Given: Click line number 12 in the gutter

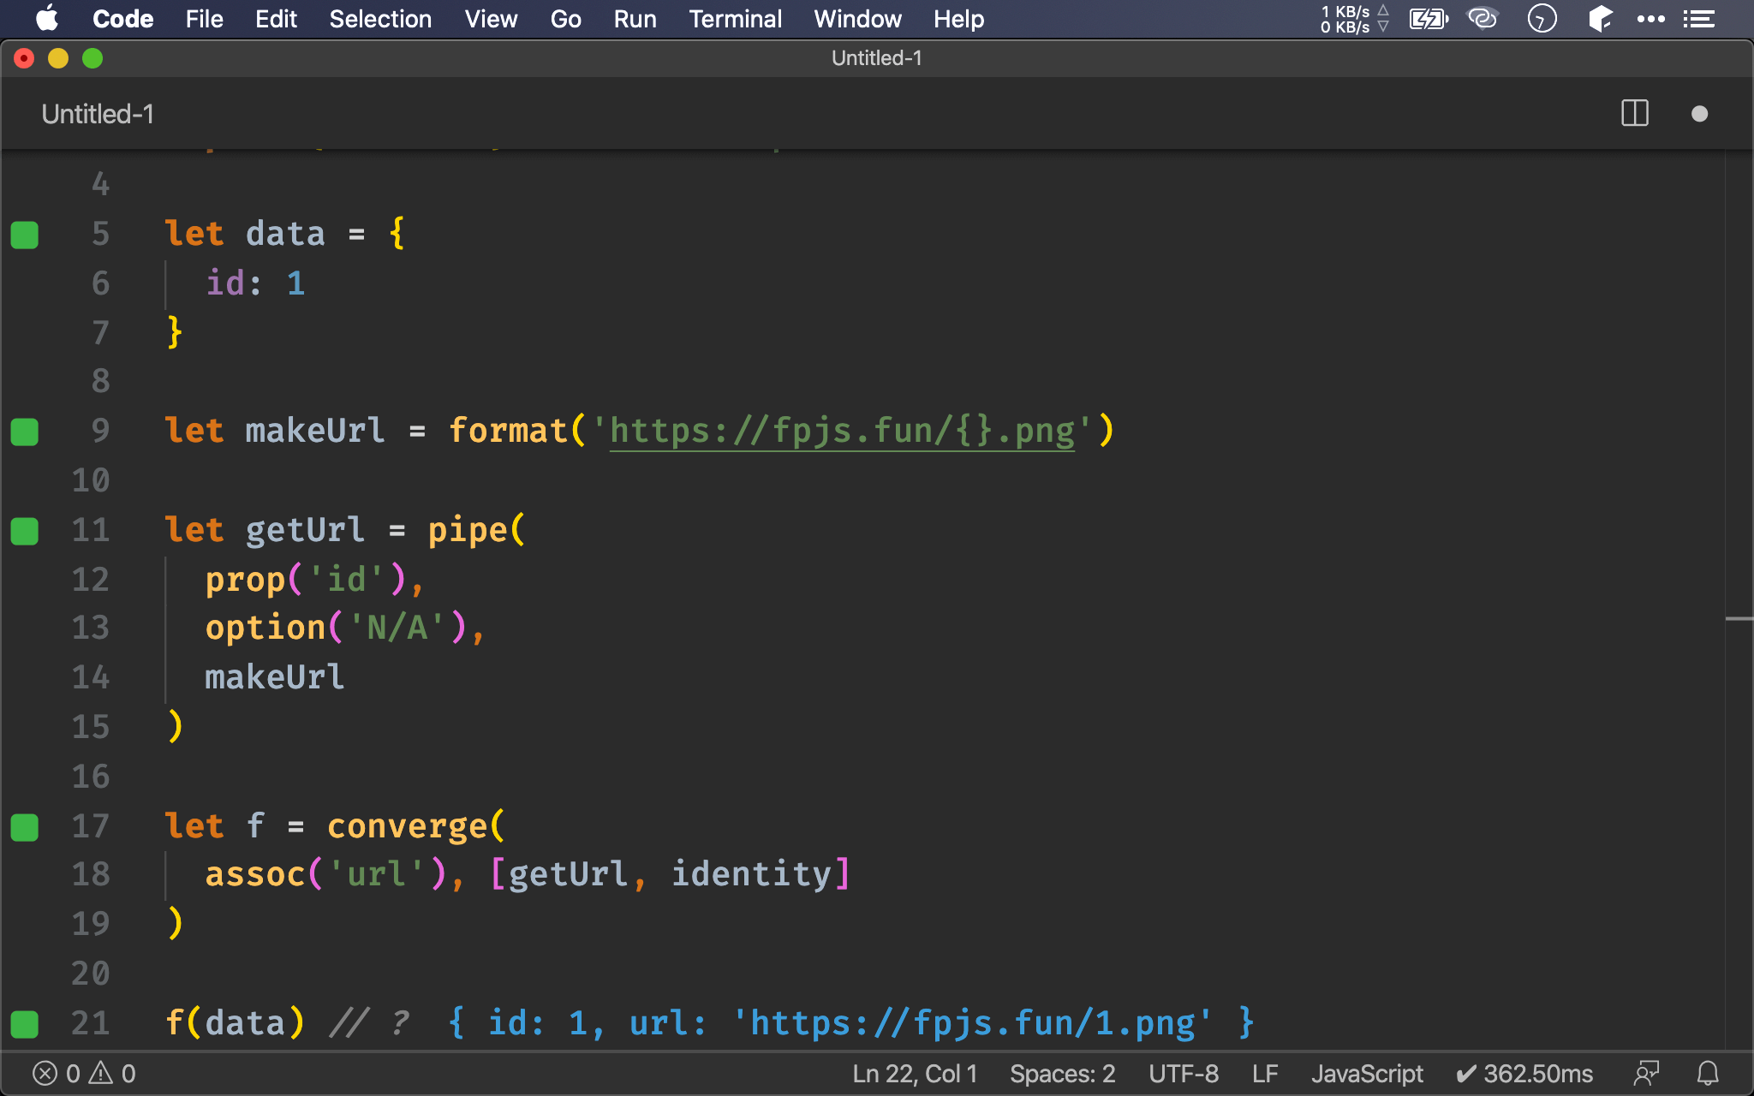Looking at the screenshot, I should [x=91, y=580].
